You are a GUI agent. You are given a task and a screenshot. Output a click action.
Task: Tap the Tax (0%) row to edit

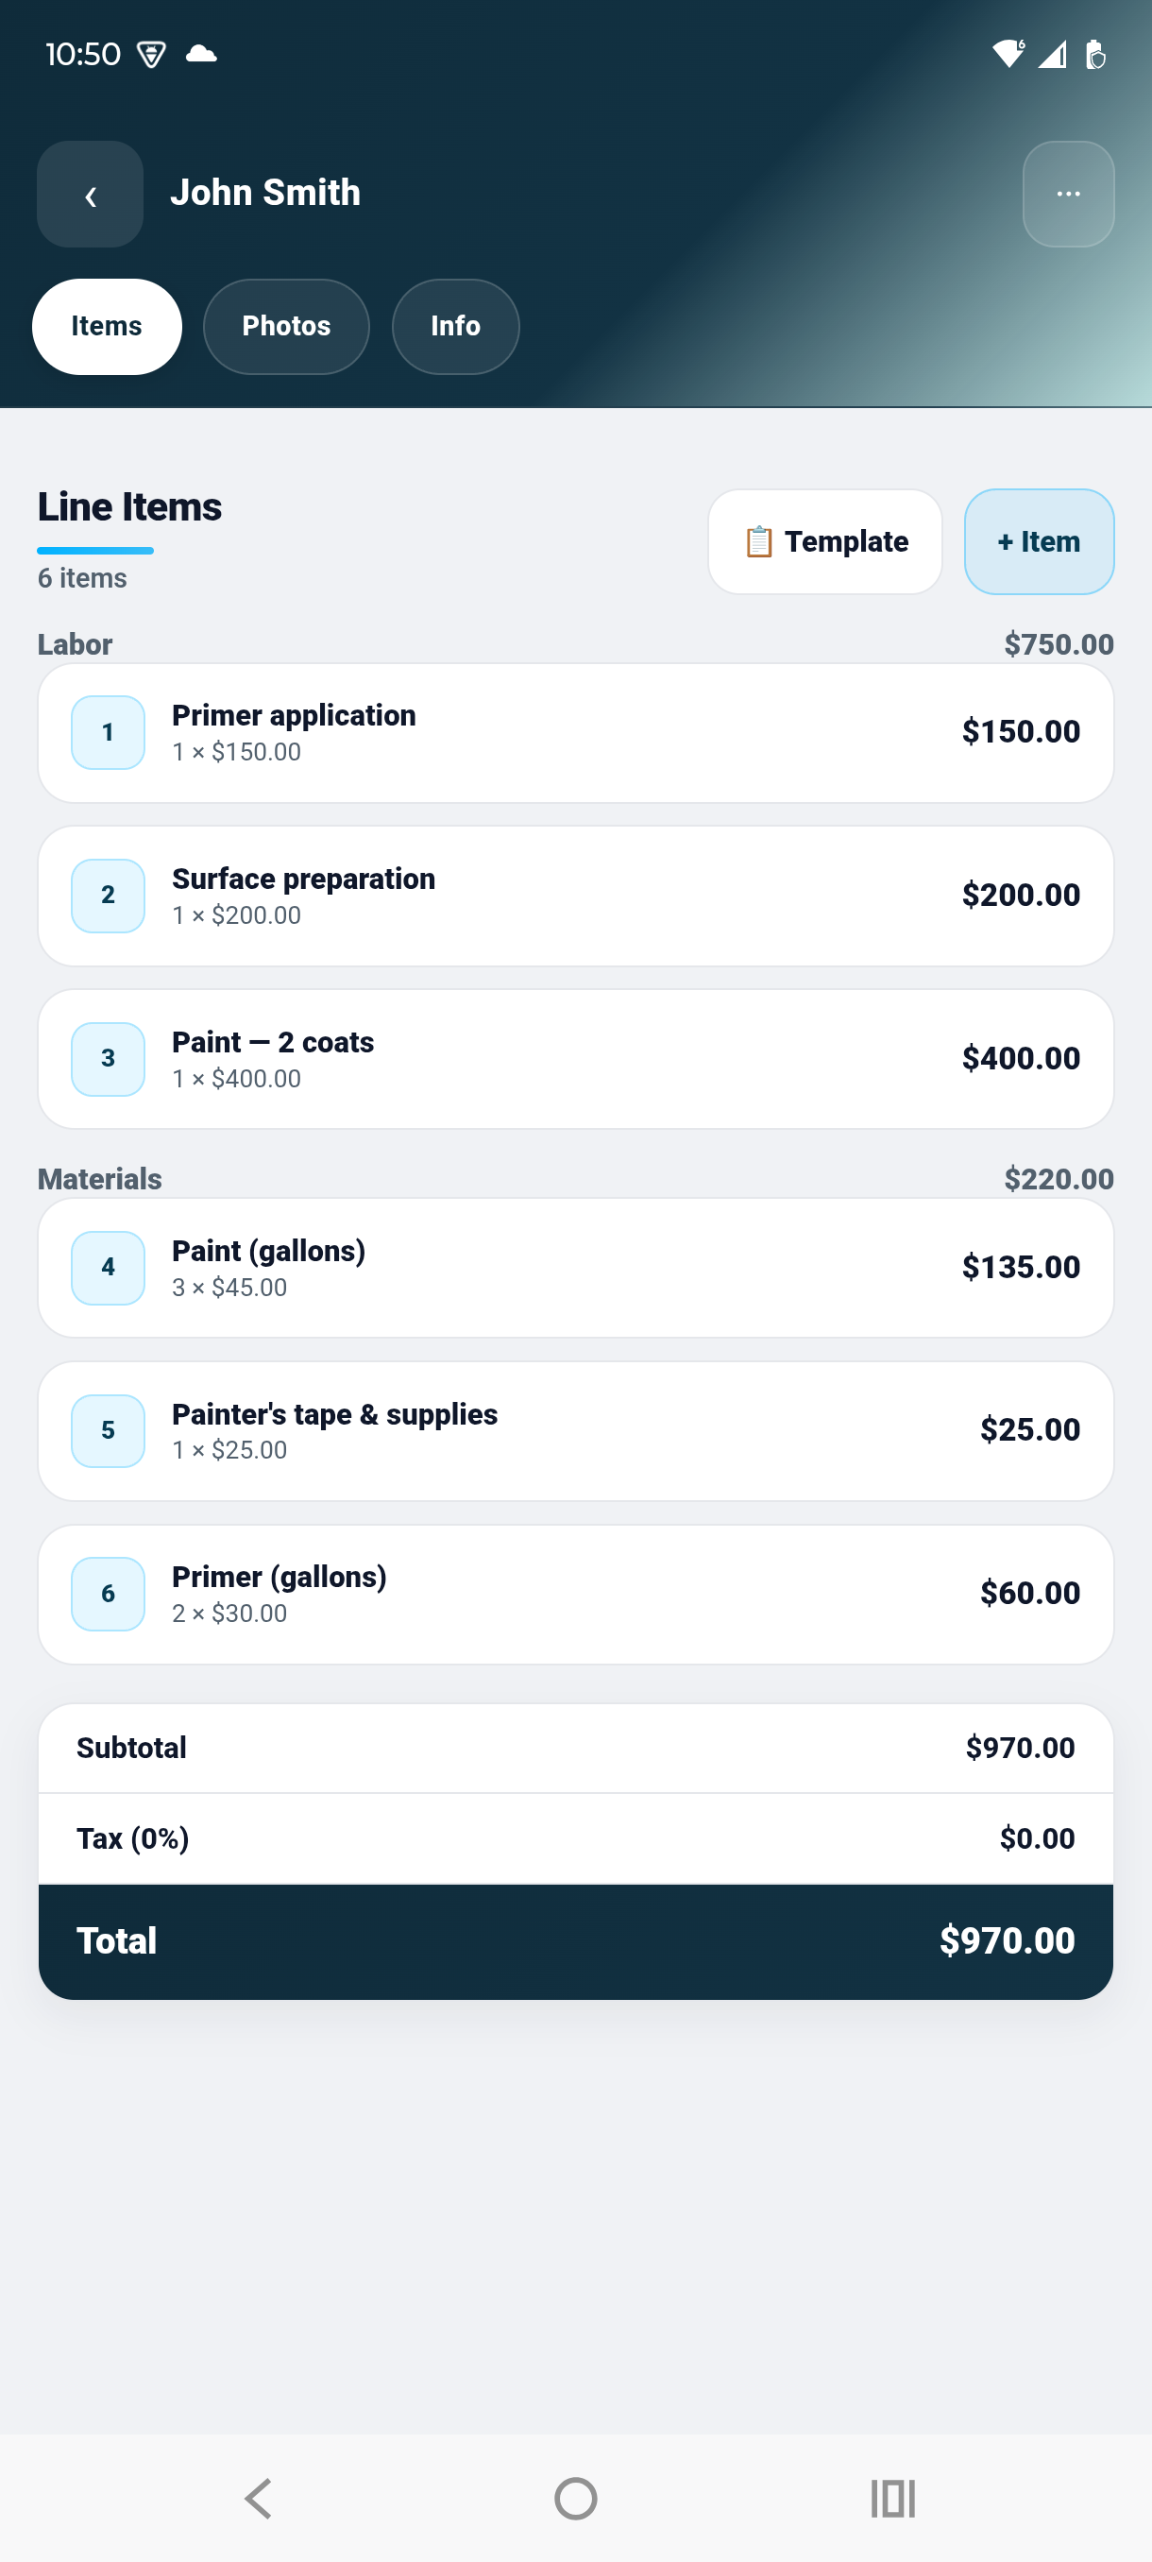tap(575, 1838)
